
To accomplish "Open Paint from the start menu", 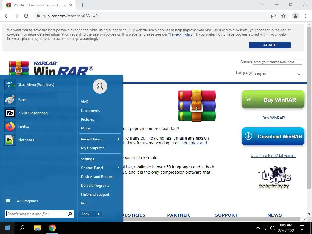I will [39, 100].
